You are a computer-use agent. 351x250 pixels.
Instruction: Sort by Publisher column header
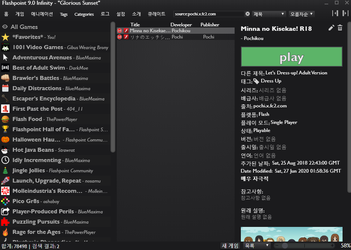210,25
